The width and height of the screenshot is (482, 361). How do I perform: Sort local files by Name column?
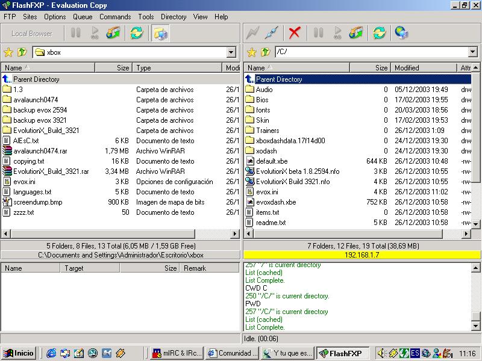48,68
